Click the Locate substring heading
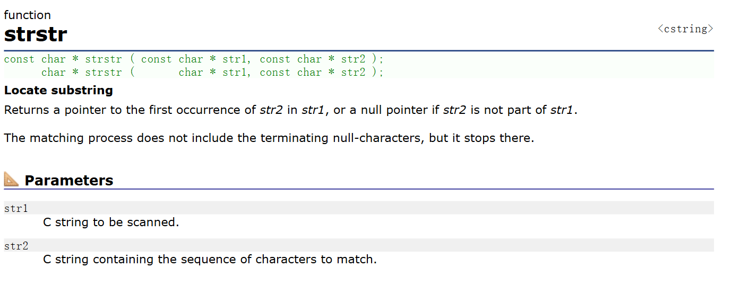Viewport: 732px width, 285px height. click(x=58, y=90)
